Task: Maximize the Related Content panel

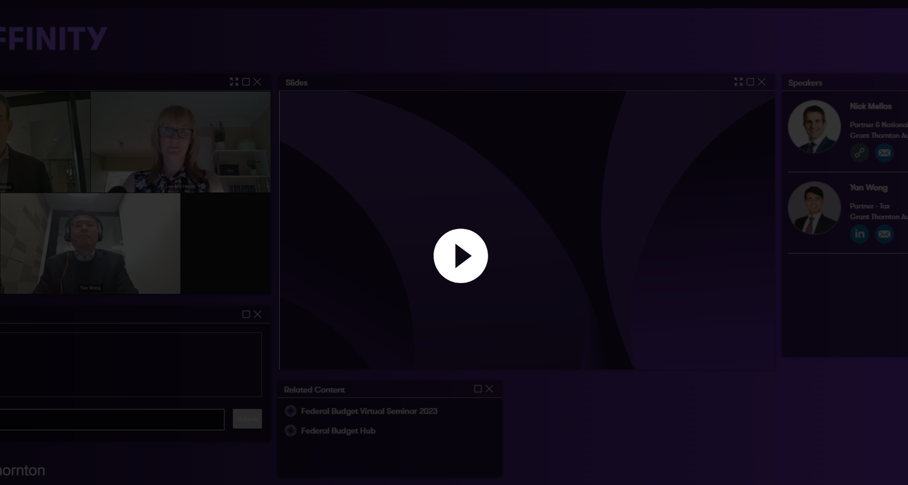Action: [x=477, y=389]
